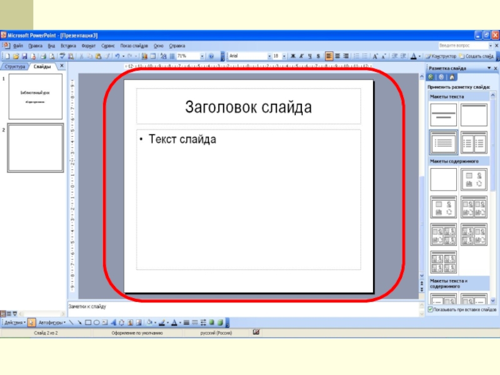The width and height of the screenshot is (500, 375).
Task: Print using the printer icon
Action: pyautogui.click(x=43, y=56)
